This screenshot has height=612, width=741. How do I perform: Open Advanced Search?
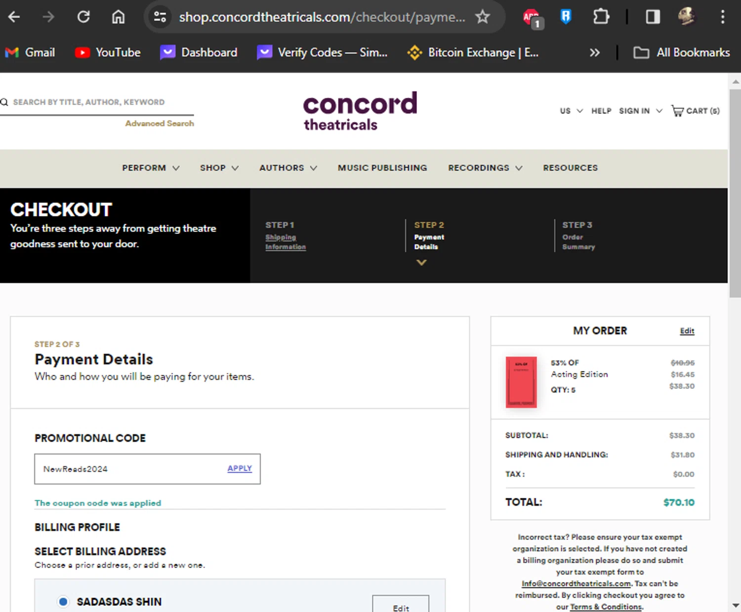[x=159, y=123]
